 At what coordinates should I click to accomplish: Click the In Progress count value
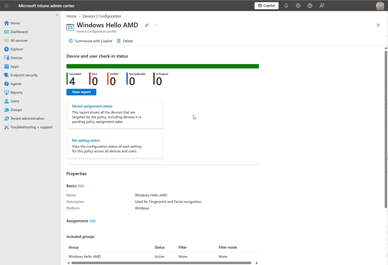tap(159, 81)
